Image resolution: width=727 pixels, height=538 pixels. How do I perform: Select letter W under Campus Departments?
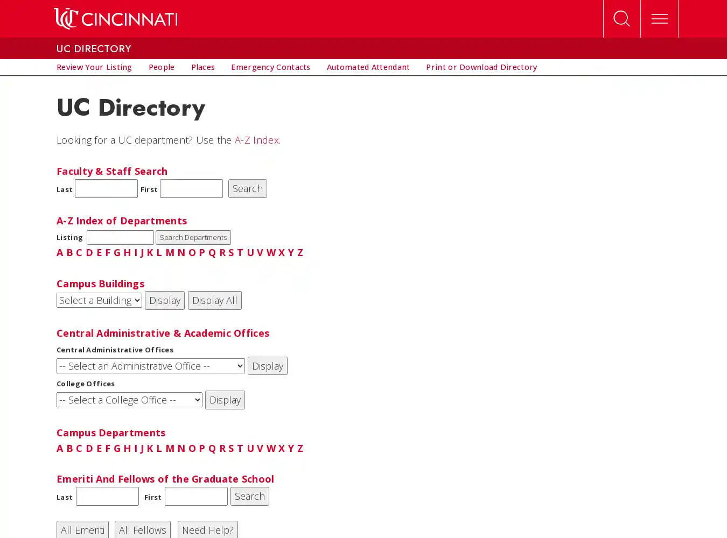271,448
